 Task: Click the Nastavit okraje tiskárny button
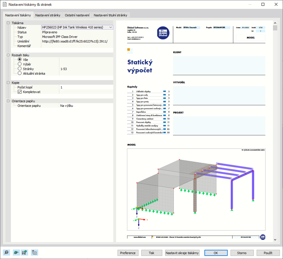[182, 253]
